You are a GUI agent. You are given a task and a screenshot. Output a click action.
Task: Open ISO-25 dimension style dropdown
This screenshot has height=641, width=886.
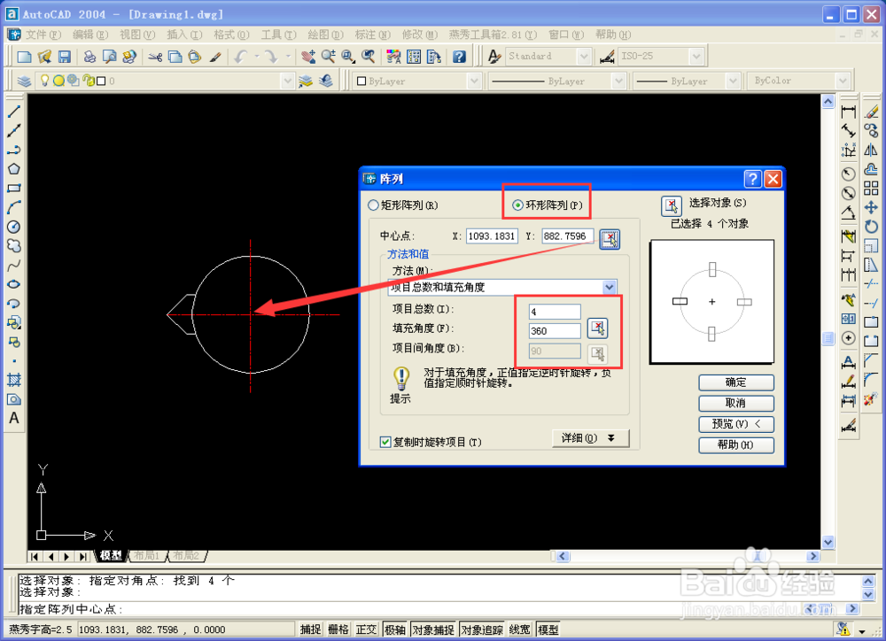(696, 56)
